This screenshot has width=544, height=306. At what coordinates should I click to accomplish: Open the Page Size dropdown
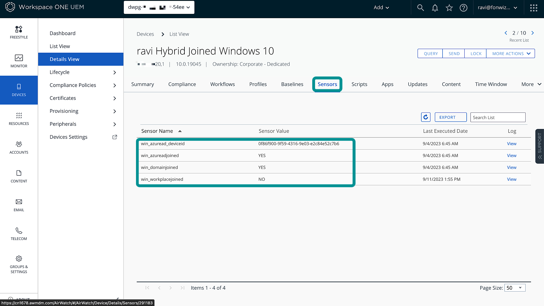[515, 288]
